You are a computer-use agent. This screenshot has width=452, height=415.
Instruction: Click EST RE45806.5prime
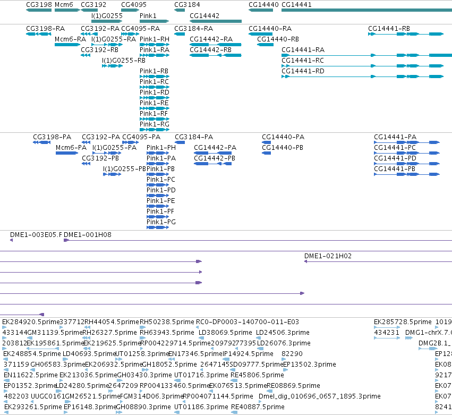[257, 375]
